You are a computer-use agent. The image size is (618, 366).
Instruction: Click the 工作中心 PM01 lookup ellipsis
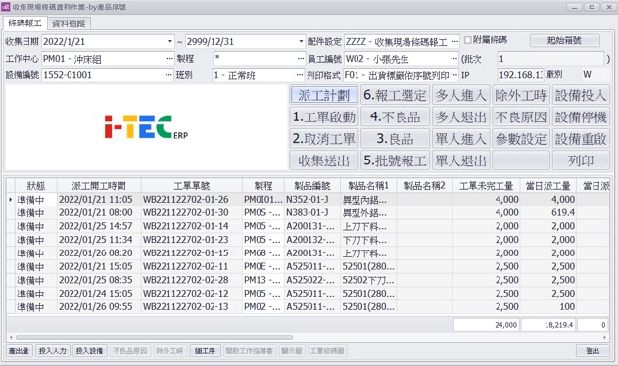[x=169, y=59]
